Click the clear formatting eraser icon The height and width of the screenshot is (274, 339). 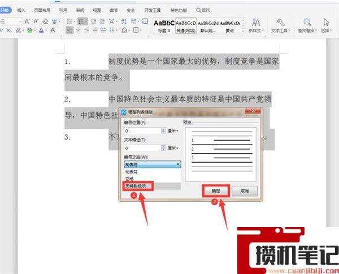tap(45, 21)
